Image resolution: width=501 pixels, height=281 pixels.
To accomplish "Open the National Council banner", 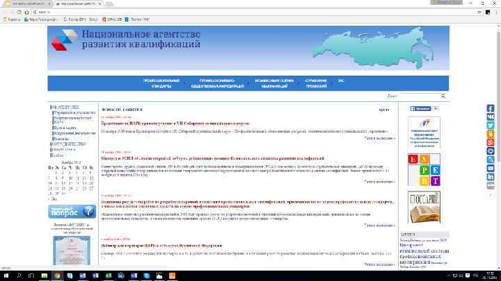I will pyautogui.click(x=424, y=133).
